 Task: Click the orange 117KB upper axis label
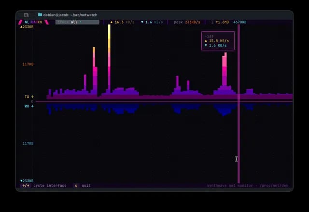point(28,64)
